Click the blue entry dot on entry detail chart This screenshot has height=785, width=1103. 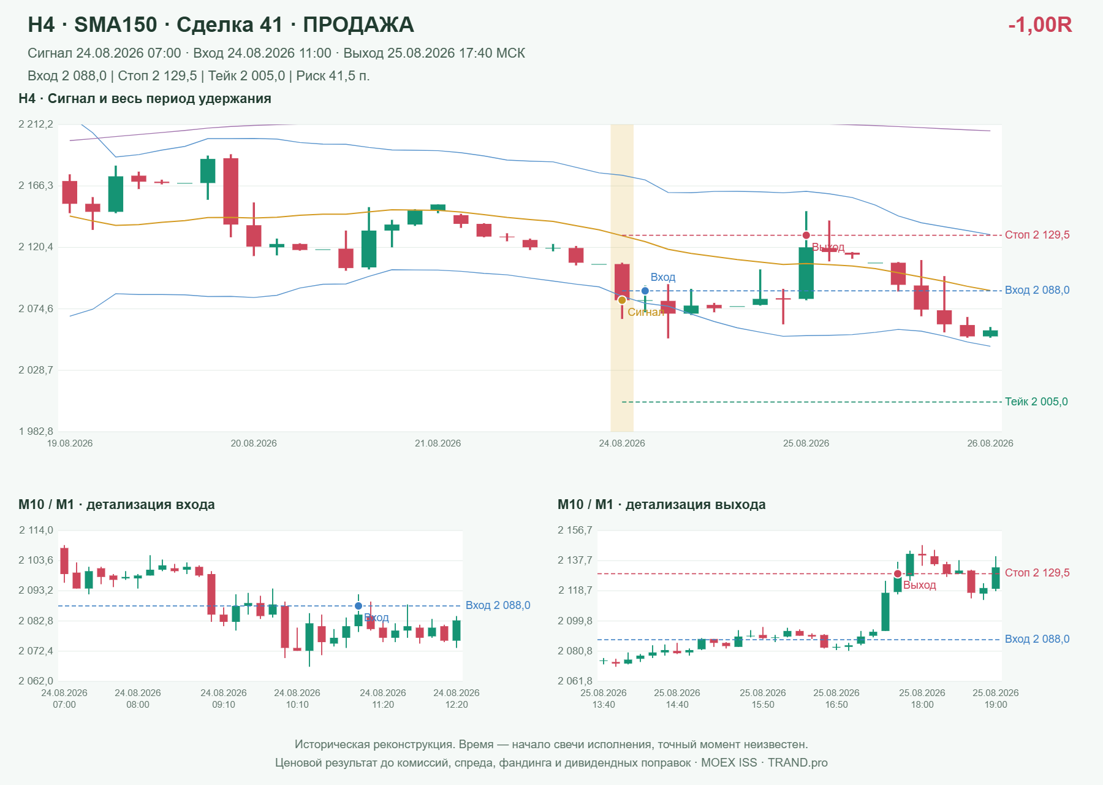click(x=358, y=606)
